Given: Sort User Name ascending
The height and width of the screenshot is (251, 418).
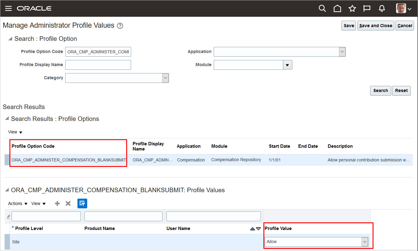Looking at the screenshot, I should 252,229.
